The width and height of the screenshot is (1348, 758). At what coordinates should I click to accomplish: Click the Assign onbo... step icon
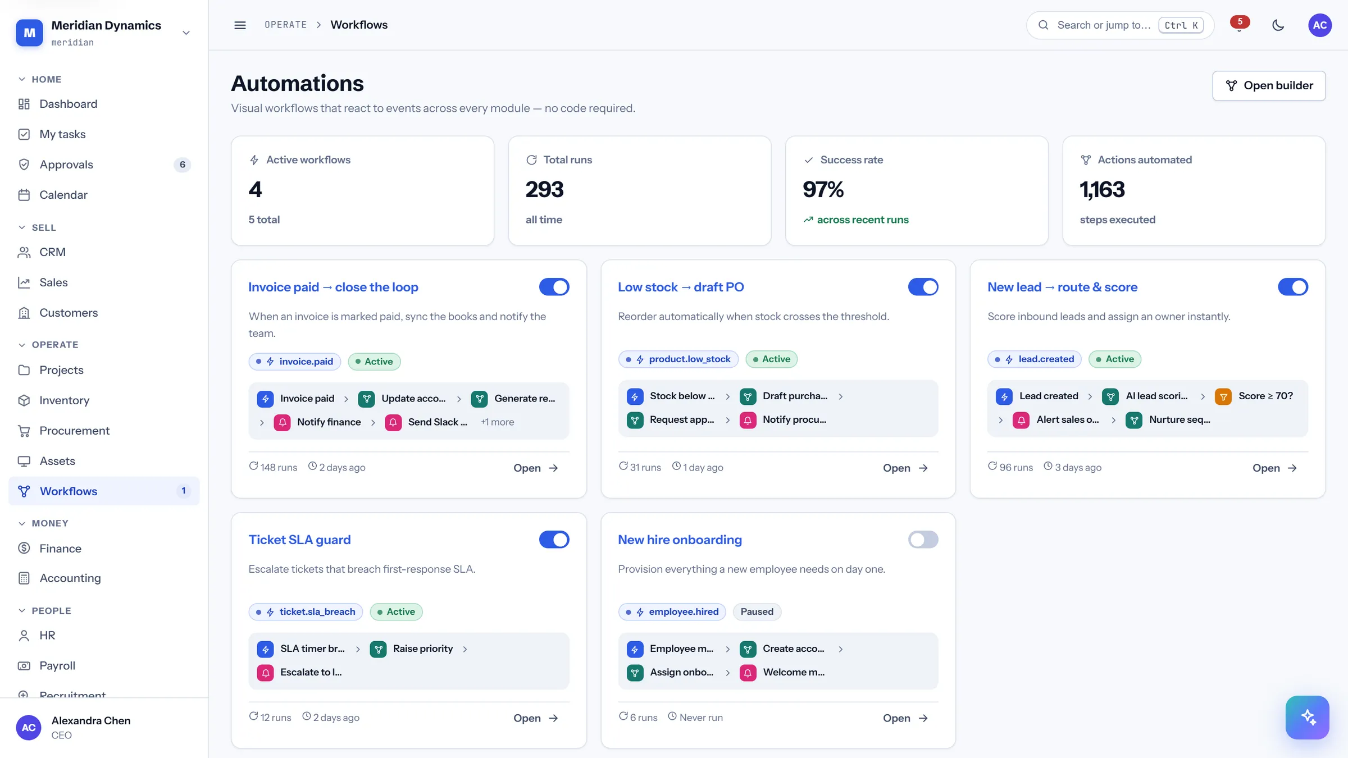(x=635, y=673)
